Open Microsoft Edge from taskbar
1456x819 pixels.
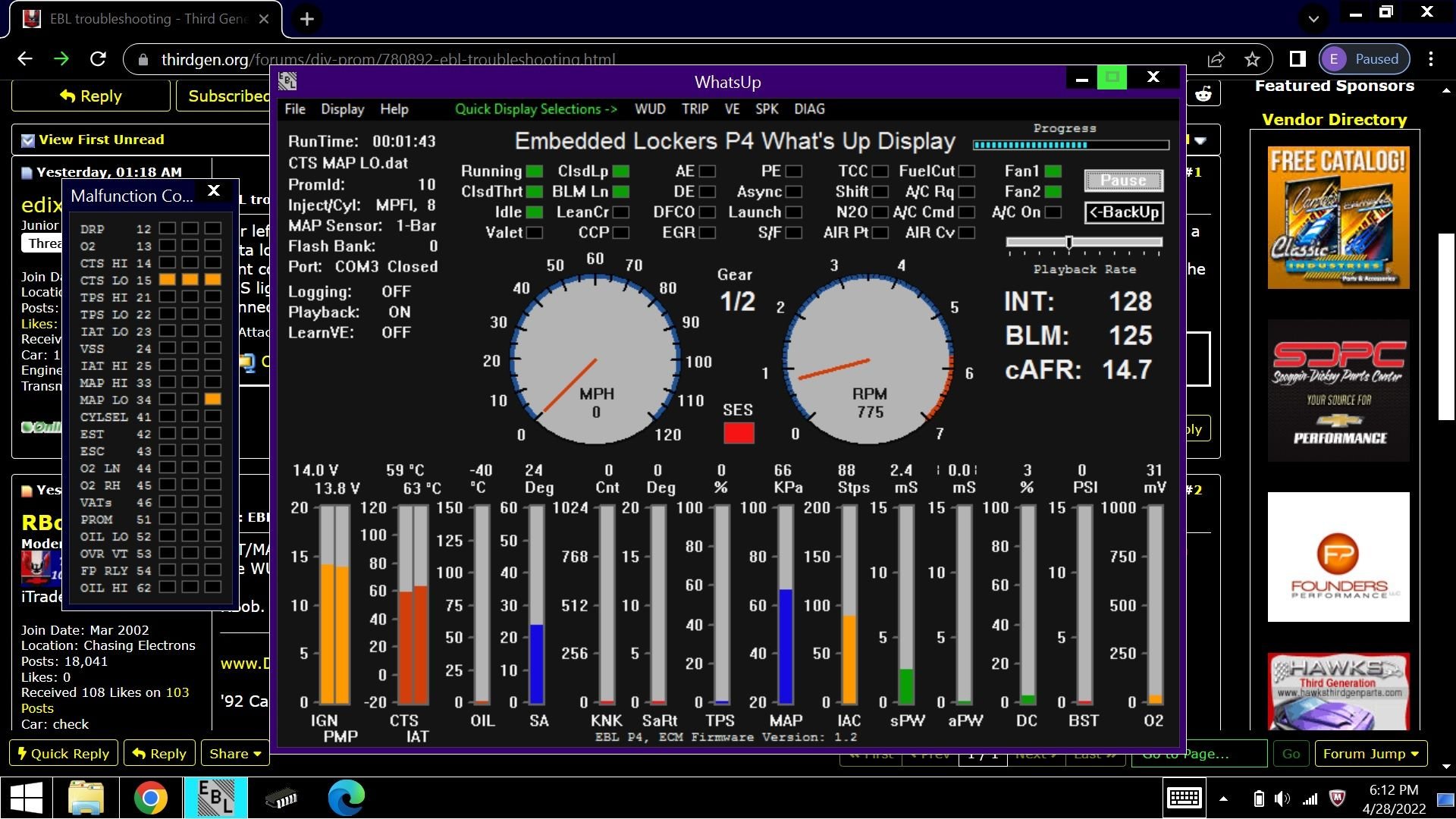point(346,798)
